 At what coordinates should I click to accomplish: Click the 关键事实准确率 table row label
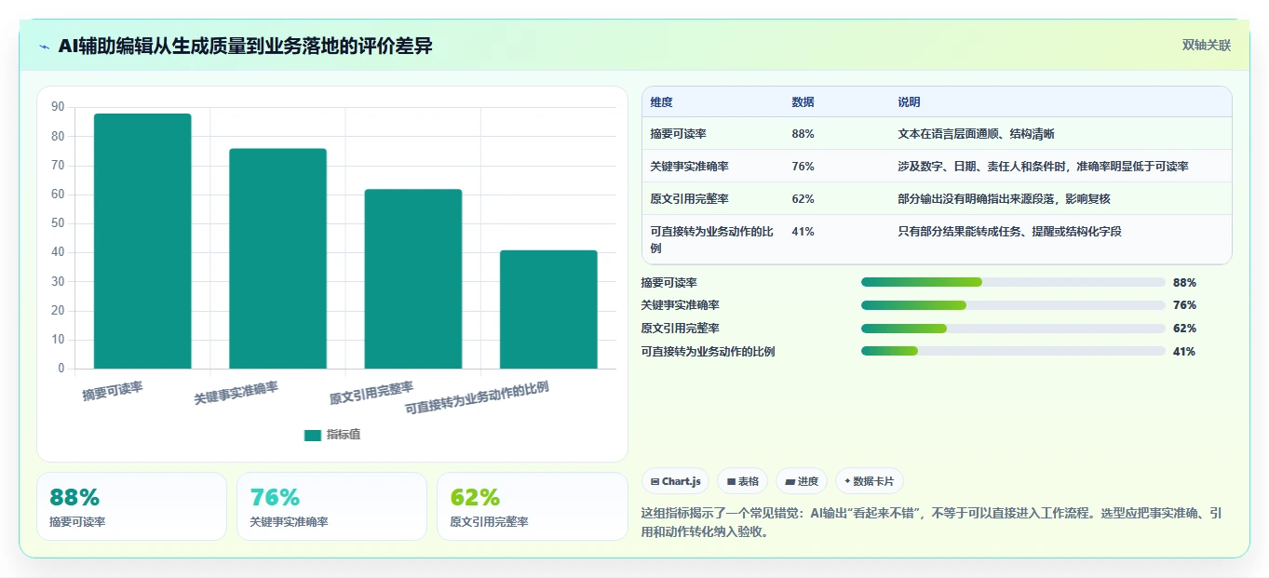point(690,167)
